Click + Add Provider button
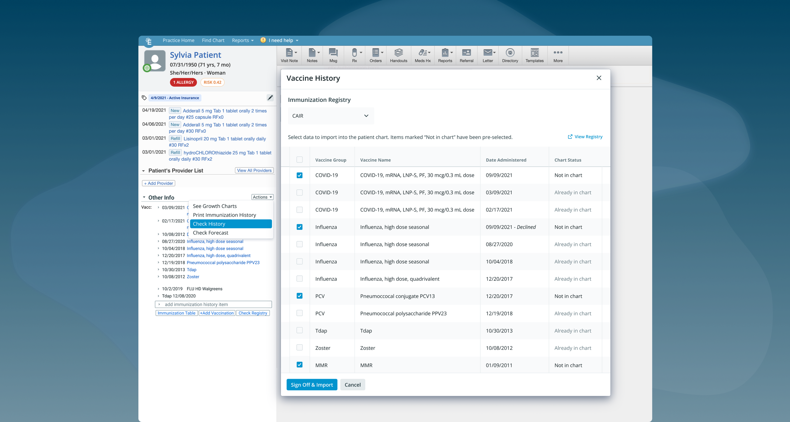Screen dimensions: 790x422 159,183
